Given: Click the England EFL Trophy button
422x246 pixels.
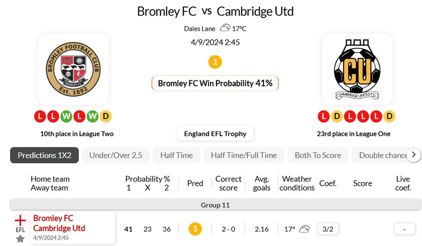Looking at the screenshot, I should [215, 134].
